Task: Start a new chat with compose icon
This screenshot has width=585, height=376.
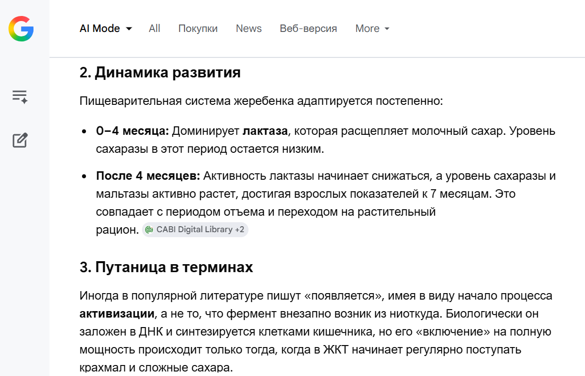Action: [20, 140]
